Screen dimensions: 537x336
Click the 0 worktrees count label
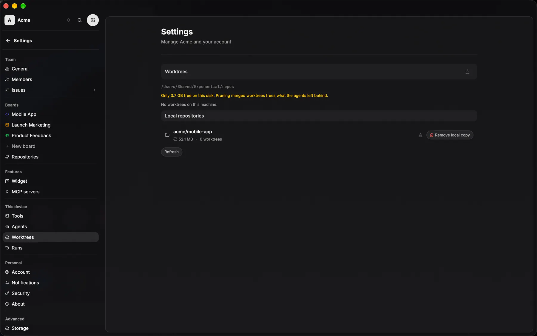tap(211, 139)
